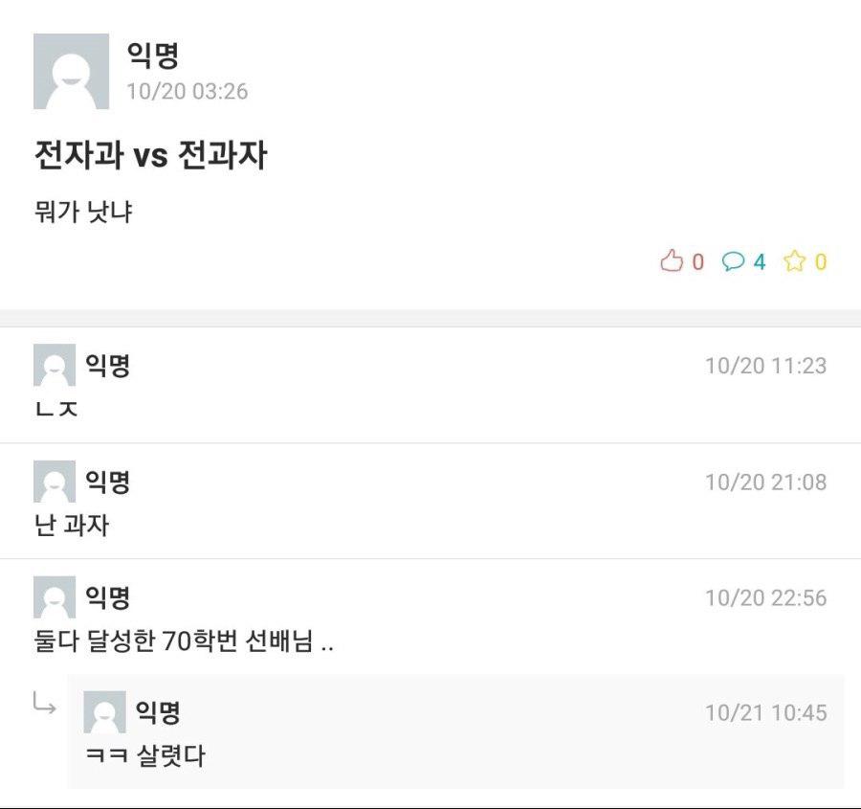The height and width of the screenshot is (809, 861).
Task: Click the post author name 익명
Action: point(153,56)
